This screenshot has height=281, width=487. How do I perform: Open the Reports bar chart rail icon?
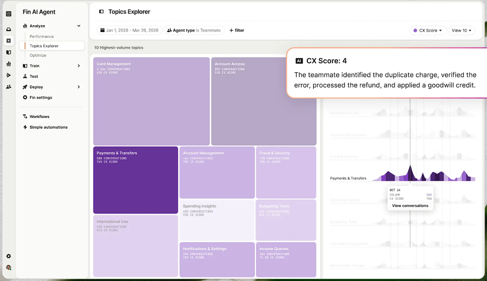click(x=8, y=64)
